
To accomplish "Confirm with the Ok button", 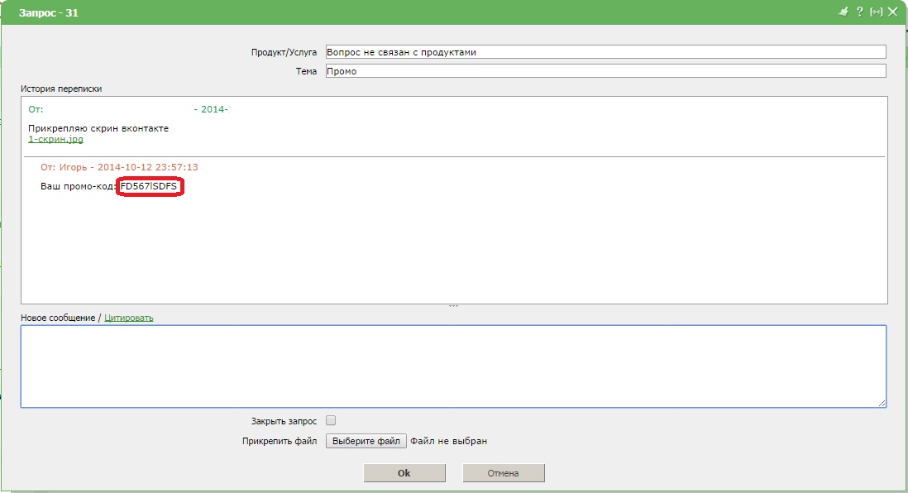I will point(404,473).
